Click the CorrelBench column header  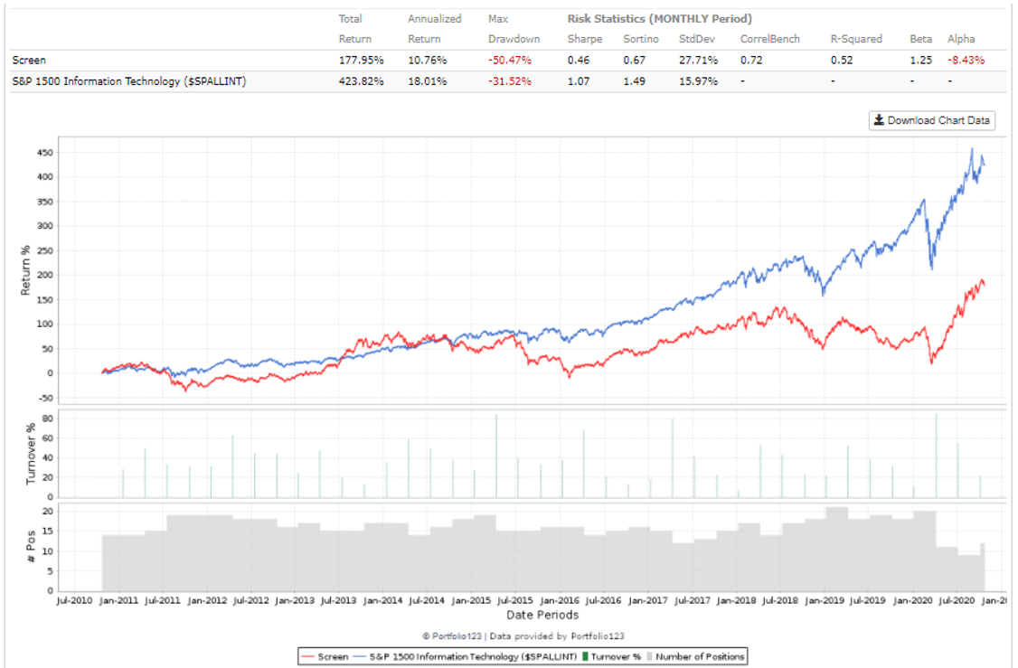770,39
